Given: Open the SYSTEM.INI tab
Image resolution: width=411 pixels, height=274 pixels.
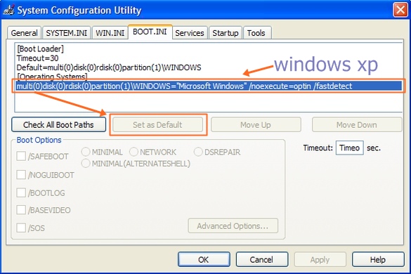Looking at the screenshot, I should tap(67, 33).
